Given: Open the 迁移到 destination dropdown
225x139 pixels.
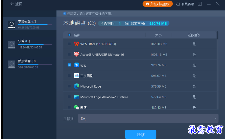Looking at the screenshot, I should point(148,118).
